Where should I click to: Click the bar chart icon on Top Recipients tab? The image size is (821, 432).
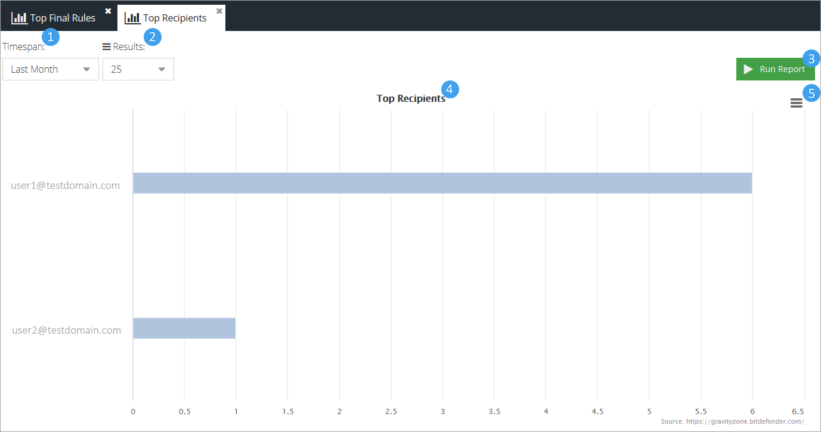(132, 18)
